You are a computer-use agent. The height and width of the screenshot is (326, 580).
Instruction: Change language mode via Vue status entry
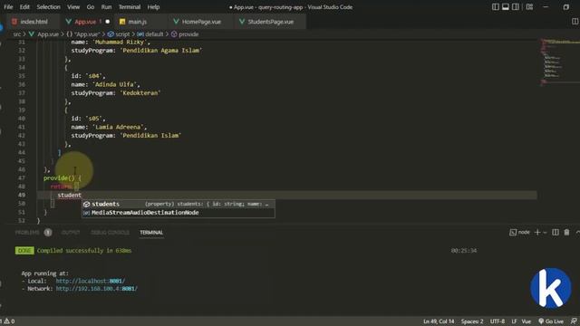click(526, 321)
